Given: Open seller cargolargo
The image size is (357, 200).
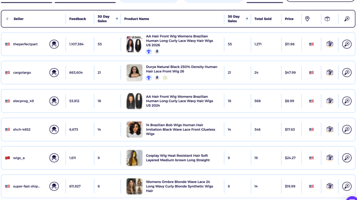Looking at the screenshot, I should (x=22, y=72).
